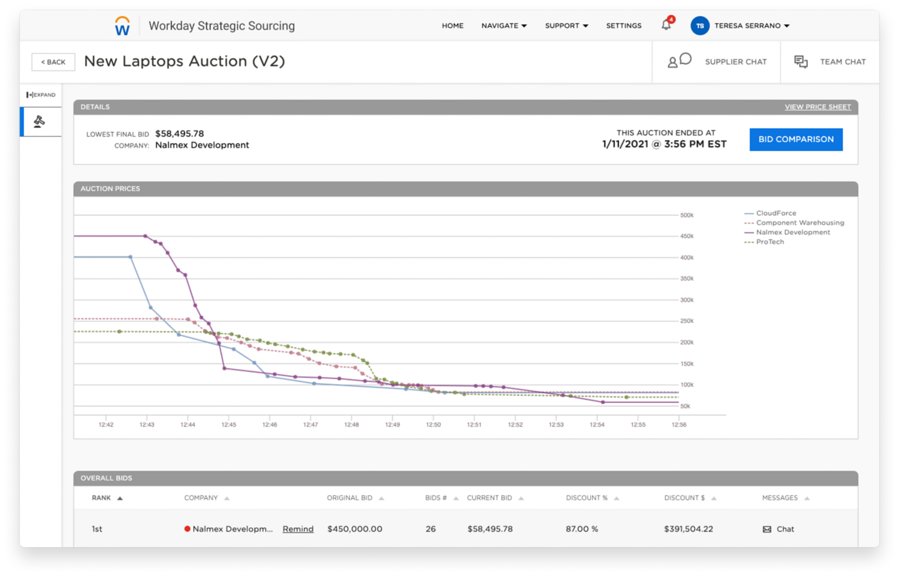Click the Workday logo icon
This screenshot has height=577, width=899.
point(122,26)
